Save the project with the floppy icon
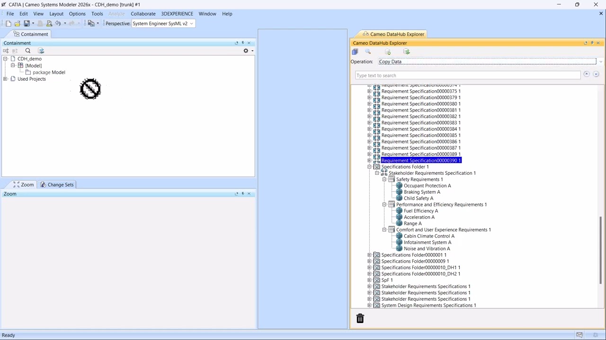Viewport: 606px width, 340px height. click(x=27, y=24)
